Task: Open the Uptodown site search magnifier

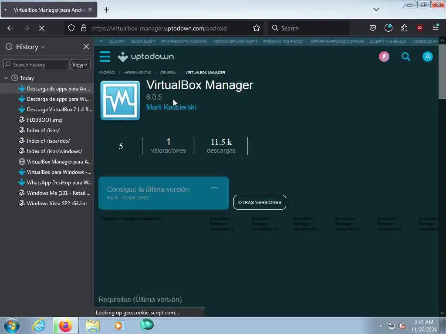Action: click(x=406, y=57)
